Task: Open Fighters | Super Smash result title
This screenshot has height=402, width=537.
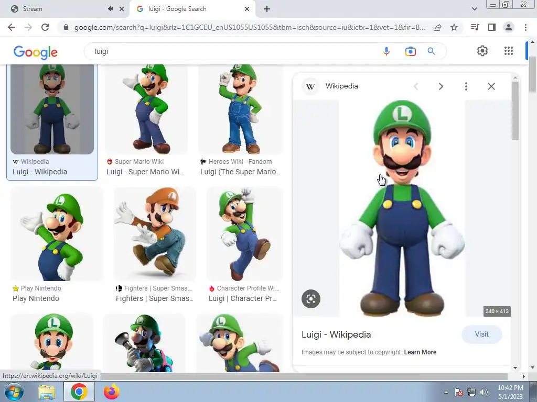Action: tap(155, 298)
